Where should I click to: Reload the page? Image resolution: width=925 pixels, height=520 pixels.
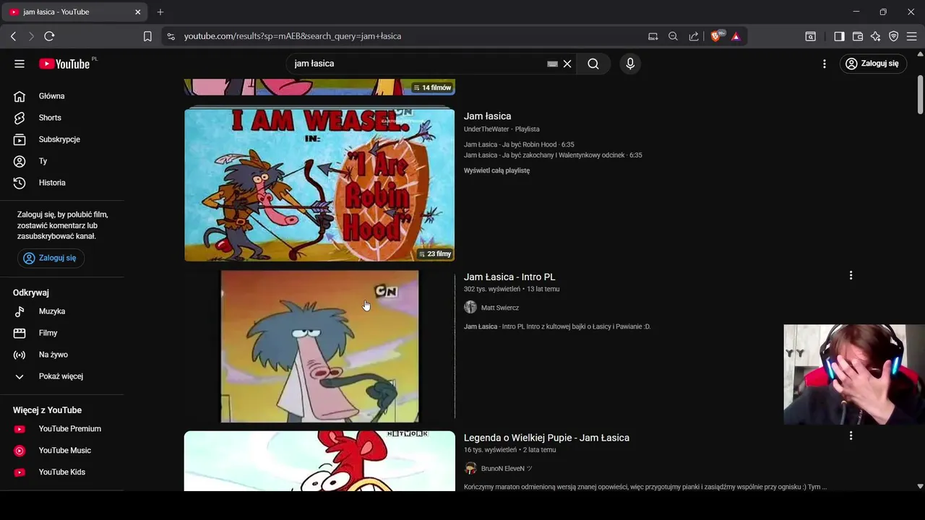(49, 36)
